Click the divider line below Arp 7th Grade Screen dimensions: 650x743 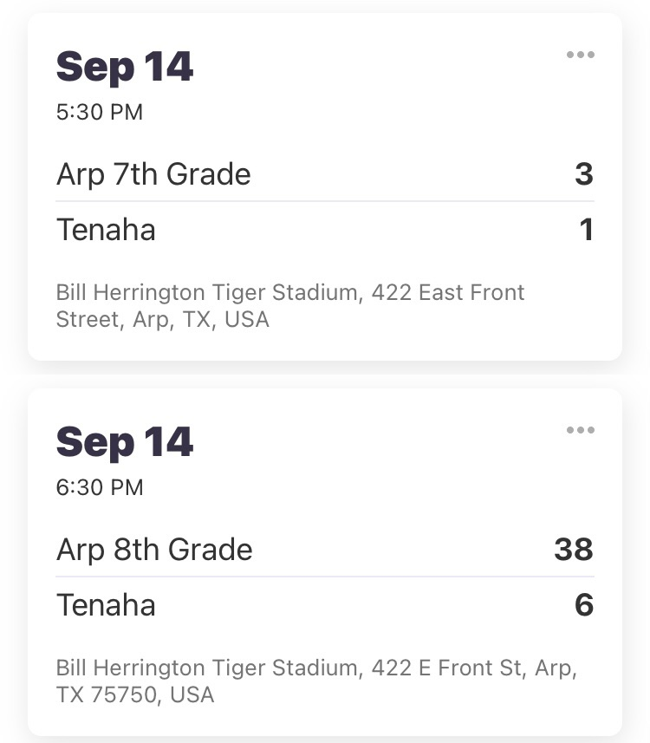325,201
